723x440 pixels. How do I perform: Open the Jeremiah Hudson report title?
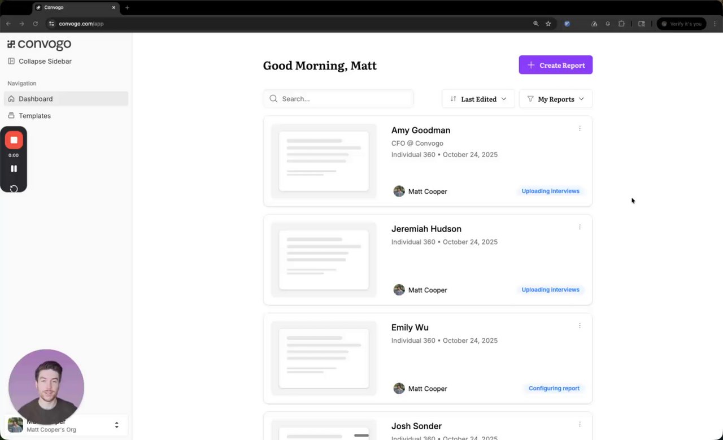[x=426, y=229]
